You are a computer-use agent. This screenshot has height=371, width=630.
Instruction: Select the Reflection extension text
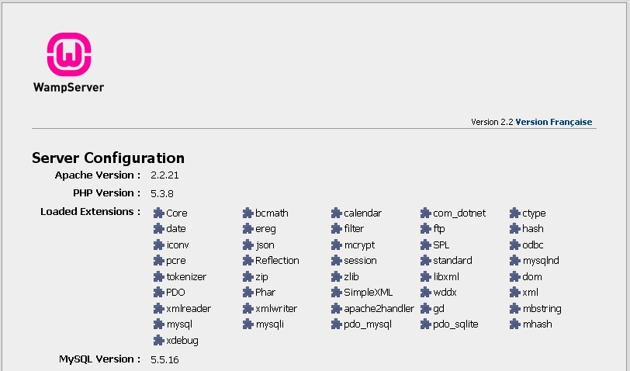(277, 261)
